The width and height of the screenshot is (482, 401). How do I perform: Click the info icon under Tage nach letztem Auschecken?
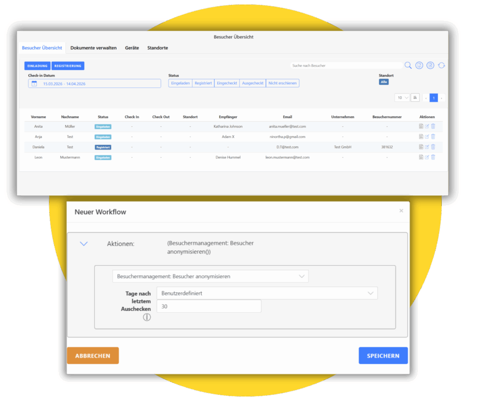click(147, 317)
